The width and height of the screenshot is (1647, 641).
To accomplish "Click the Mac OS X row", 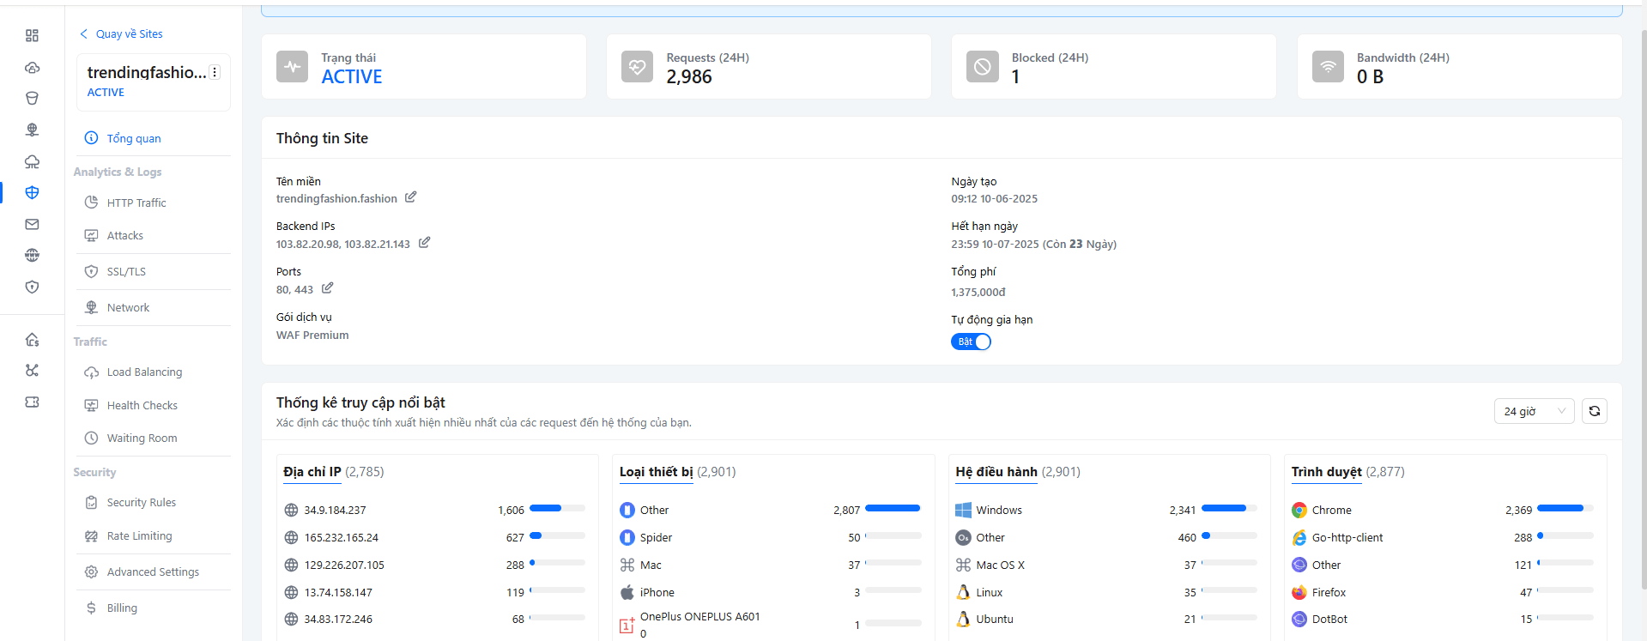I will click(1106, 565).
